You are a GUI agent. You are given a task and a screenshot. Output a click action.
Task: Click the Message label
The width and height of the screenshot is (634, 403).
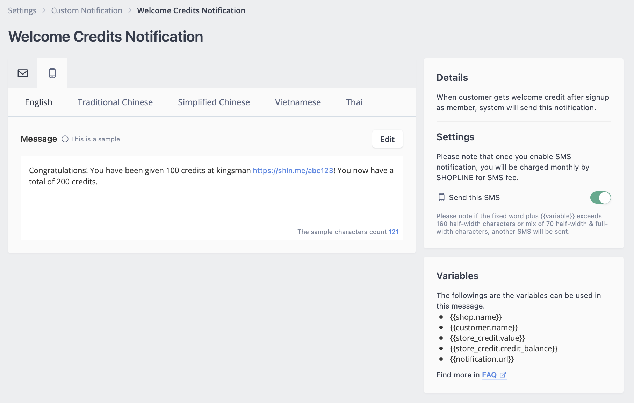click(x=39, y=139)
